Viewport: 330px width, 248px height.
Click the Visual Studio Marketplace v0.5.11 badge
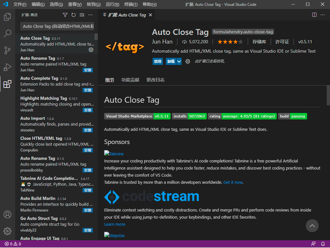click(137, 116)
